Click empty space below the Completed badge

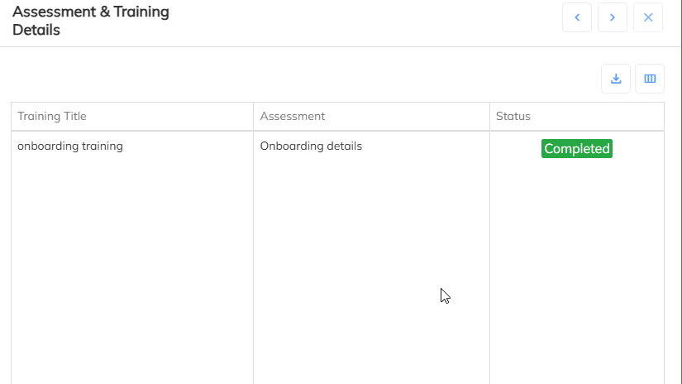tap(577, 265)
